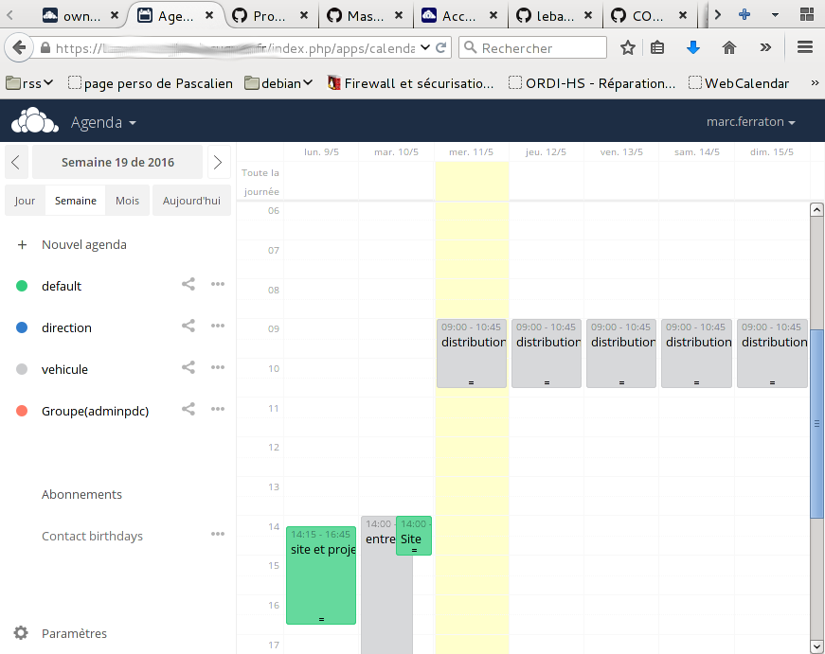Open more options for Groupe(adminpdc) calendar

click(x=218, y=409)
